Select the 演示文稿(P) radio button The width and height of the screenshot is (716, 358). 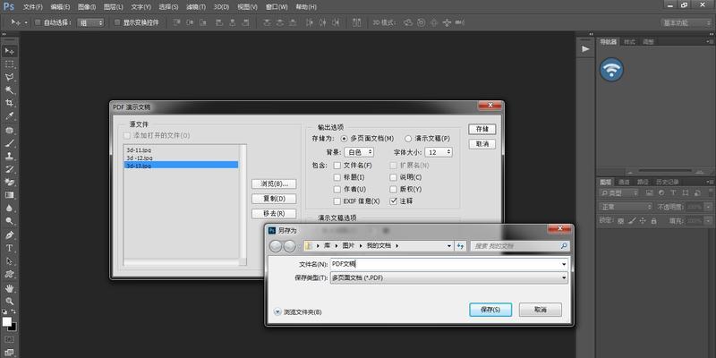[x=408, y=139]
